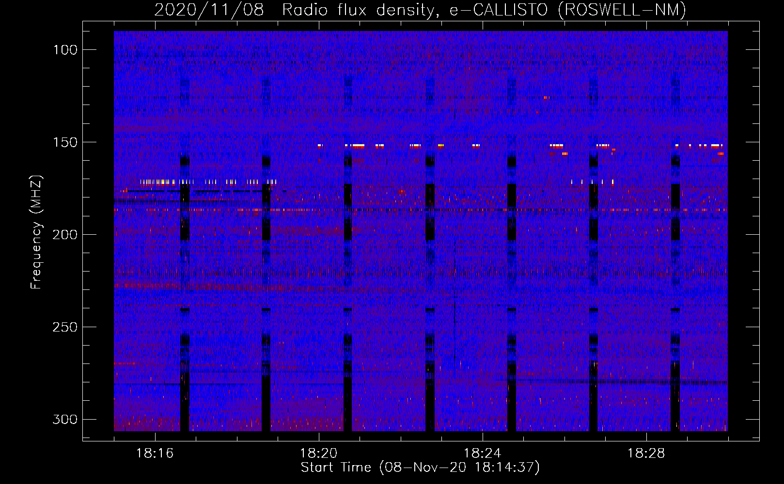
Task: Click the 250 frequency tick label
Action: [65, 327]
